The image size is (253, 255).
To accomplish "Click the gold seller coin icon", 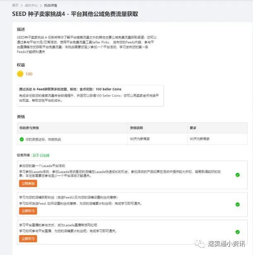I will 20,74.
